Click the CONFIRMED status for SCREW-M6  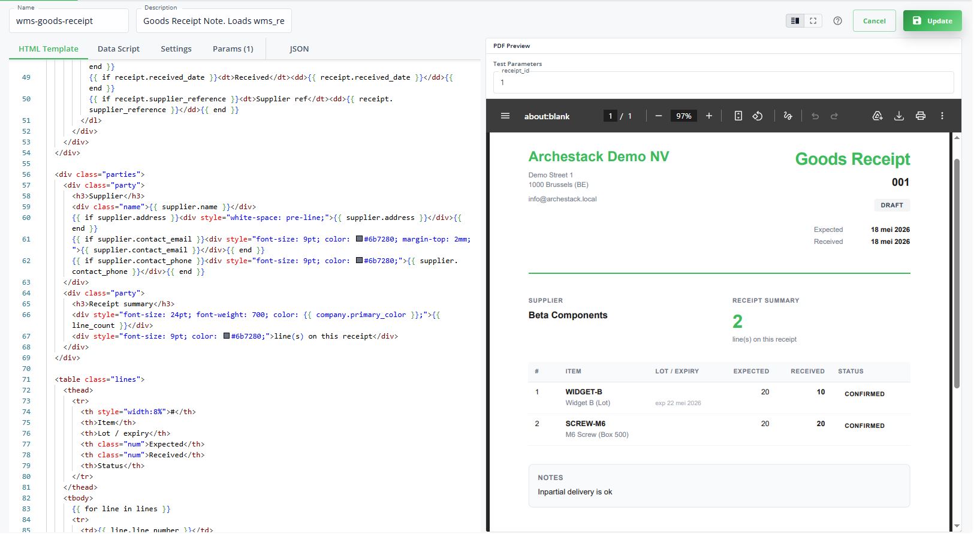click(864, 426)
